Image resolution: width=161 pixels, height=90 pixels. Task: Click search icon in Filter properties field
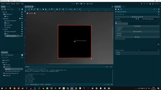159,14
